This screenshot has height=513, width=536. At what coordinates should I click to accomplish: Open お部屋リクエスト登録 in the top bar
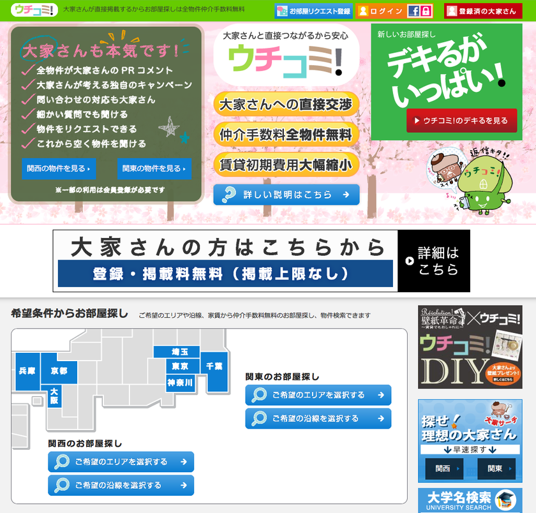pos(313,10)
